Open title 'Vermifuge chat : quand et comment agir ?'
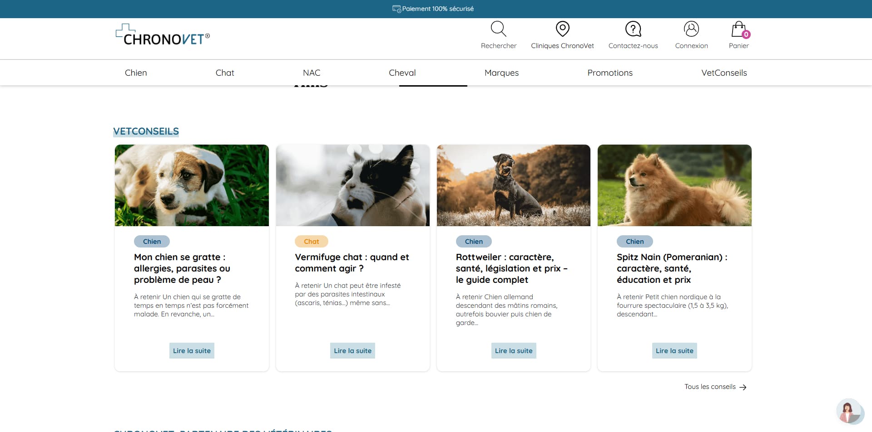Image resolution: width=872 pixels, height=432 pixels. click(x=352, y=263)
